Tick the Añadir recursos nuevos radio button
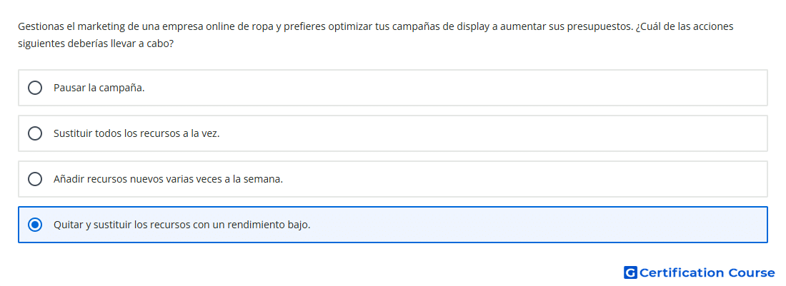The width and height of the screenshot is (786, 286). coord(34,179)
